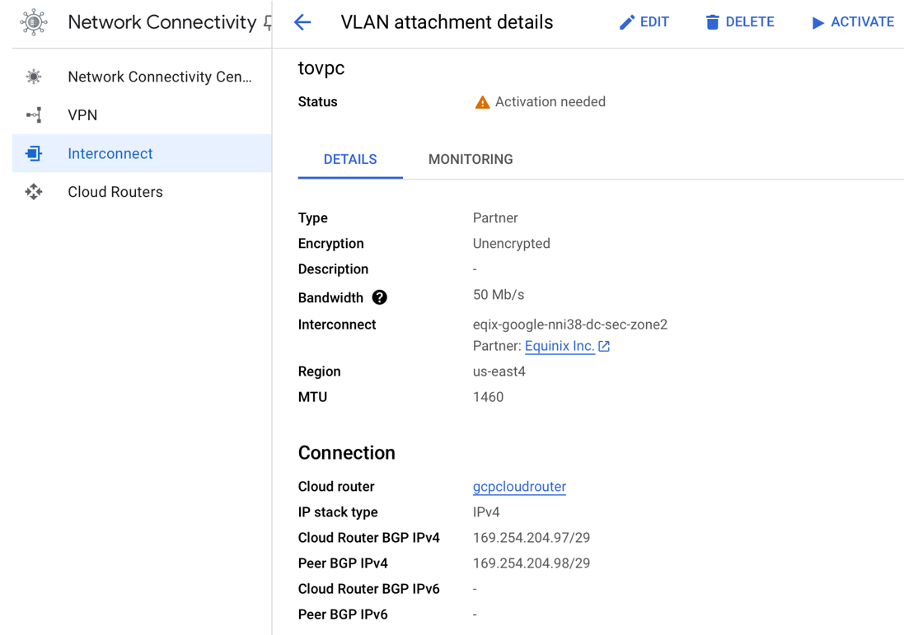
Task: Select VPN in the sidebar
Action: tap(82, 115)
